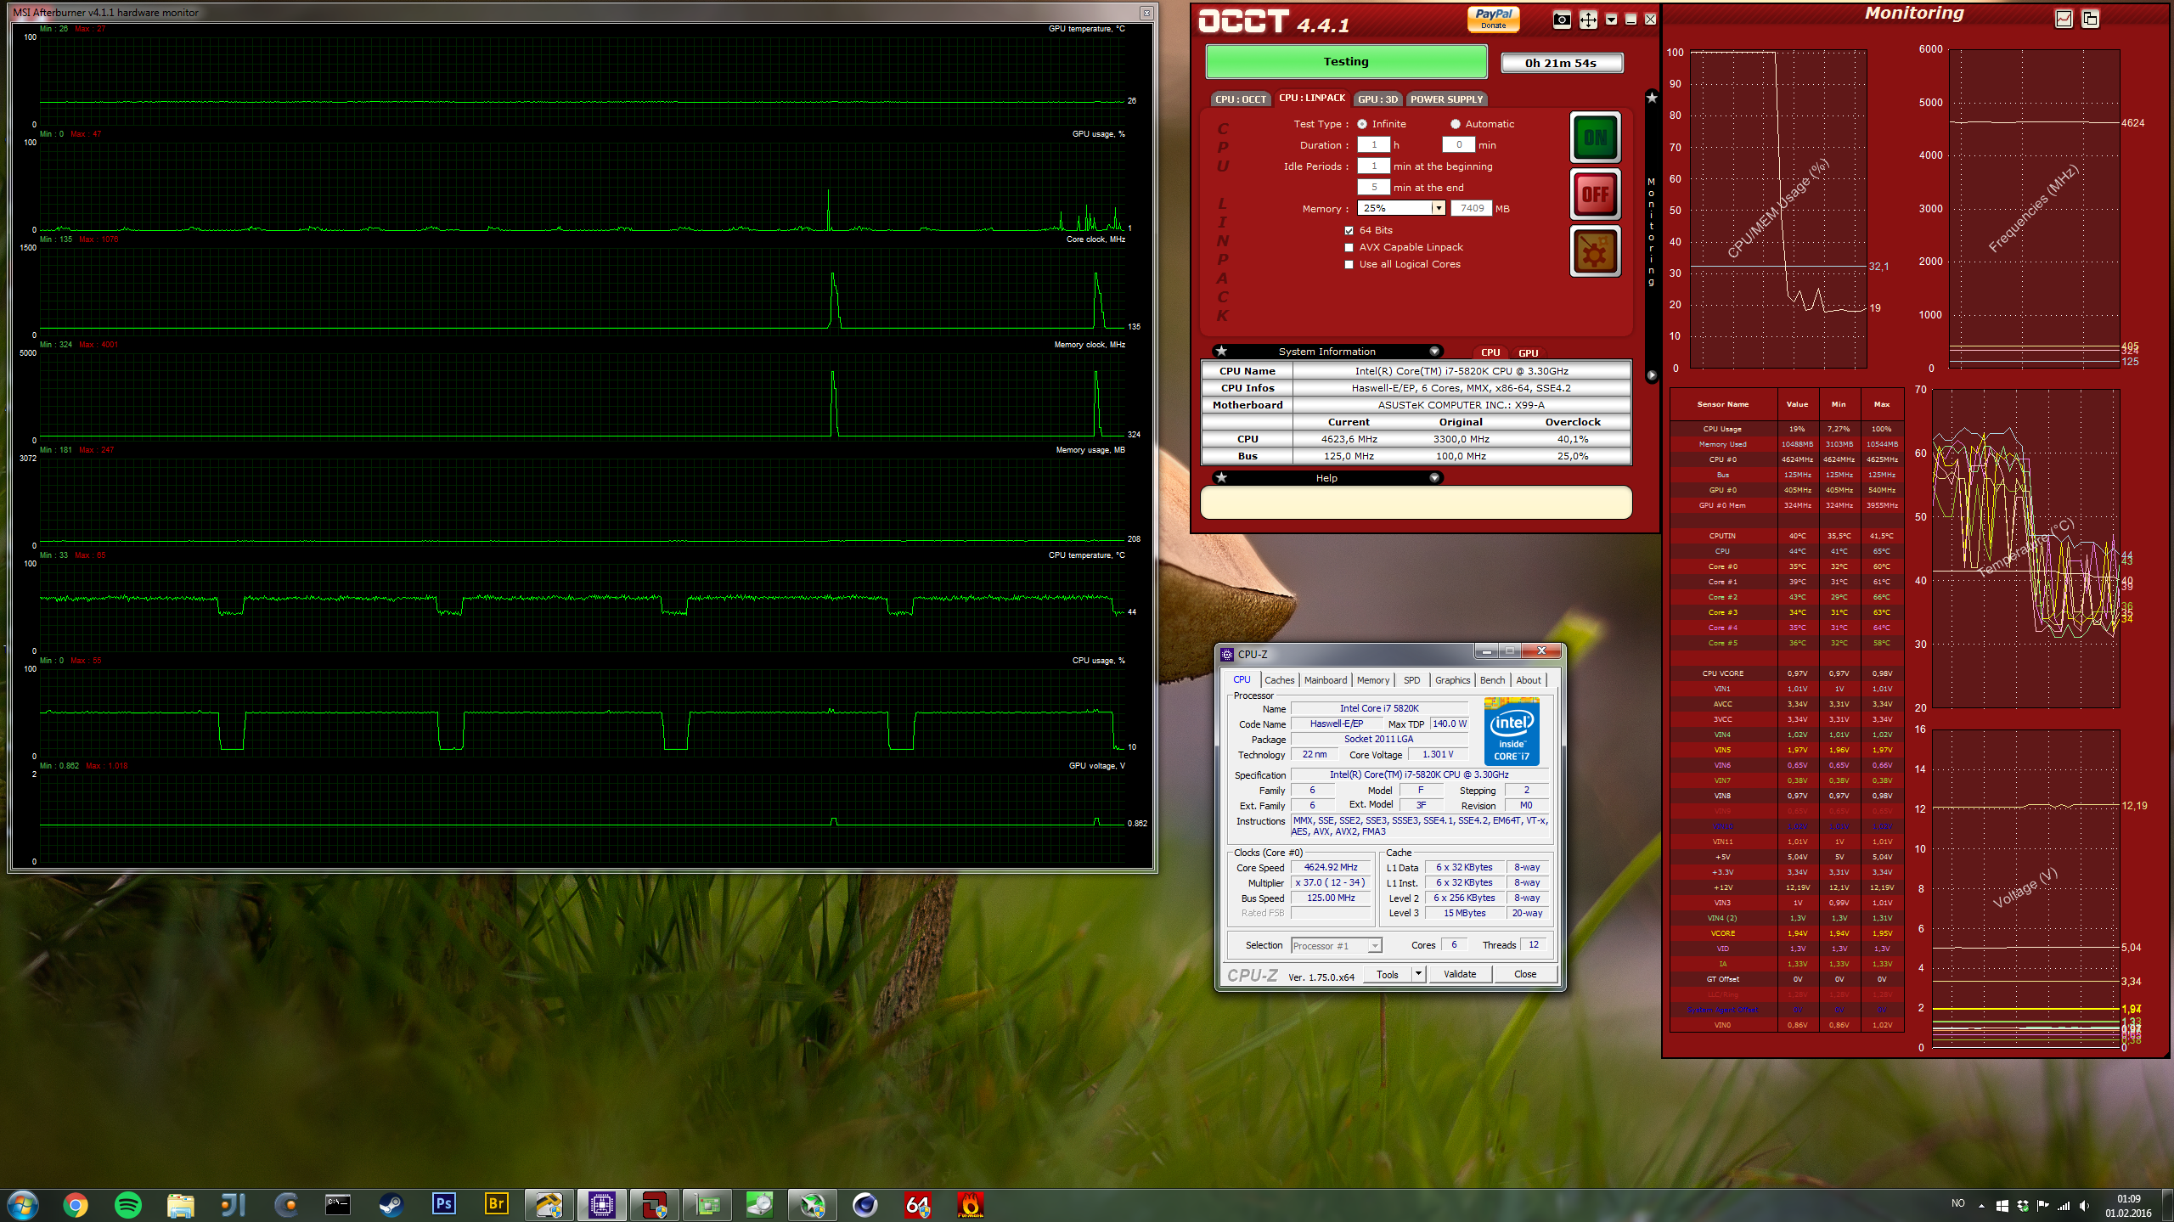
Task: Click the Close button in CPU-Z
Action: pyautogui.click(x=1525, y=974)
